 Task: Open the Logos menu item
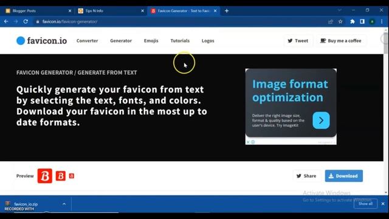tap(208, 41)
